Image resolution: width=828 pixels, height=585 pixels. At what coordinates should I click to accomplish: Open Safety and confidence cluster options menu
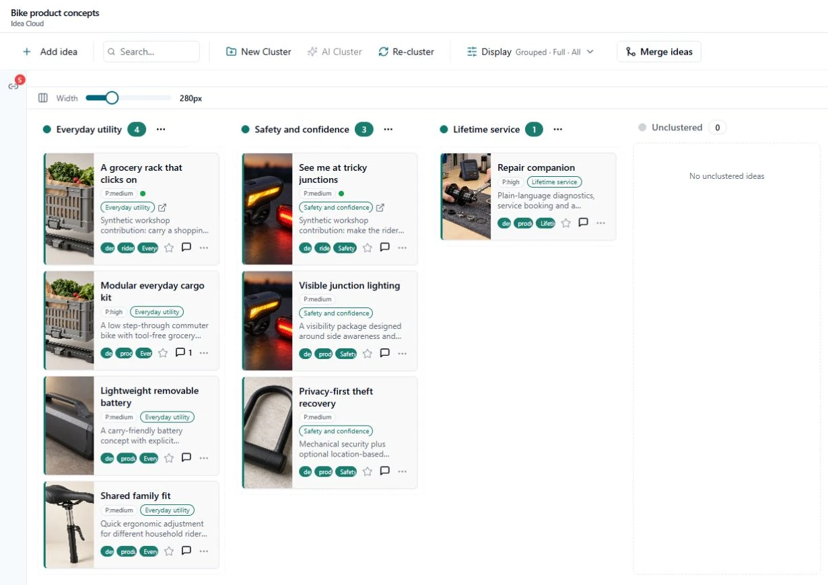(388, 129)
